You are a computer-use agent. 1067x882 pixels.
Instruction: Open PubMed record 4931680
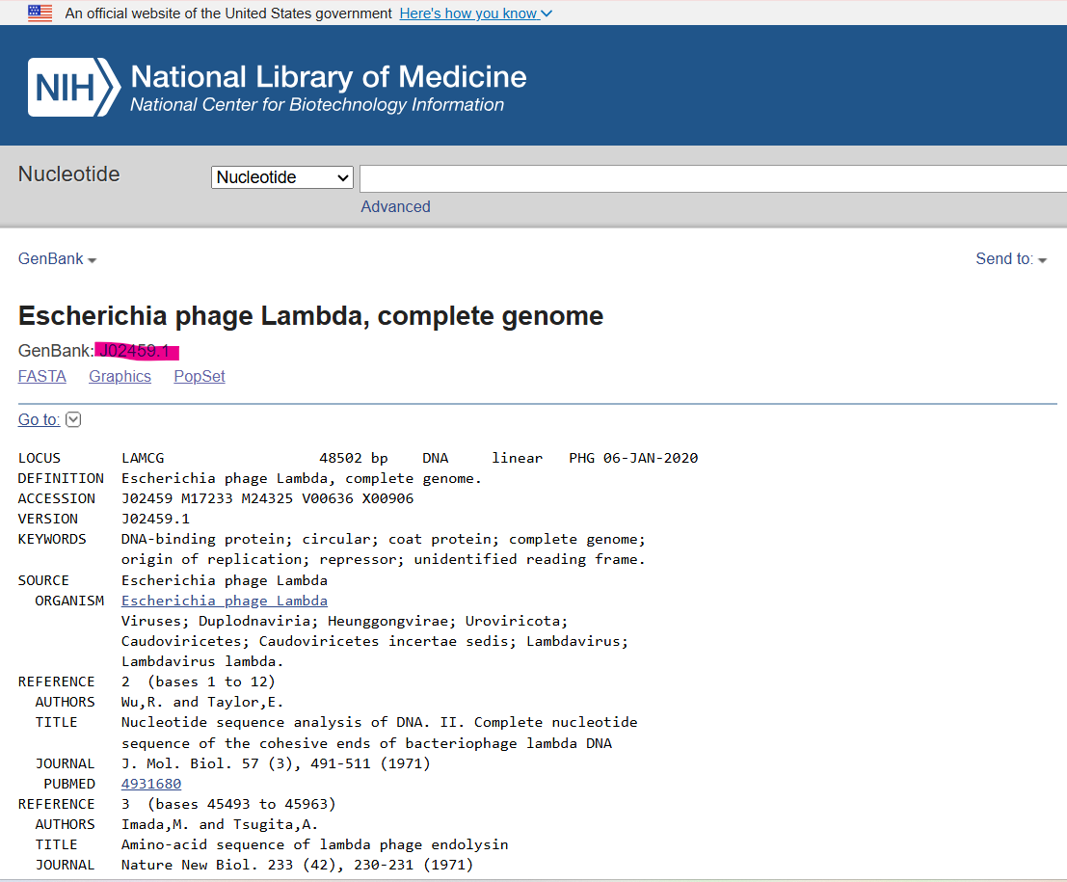click(150, 784)
